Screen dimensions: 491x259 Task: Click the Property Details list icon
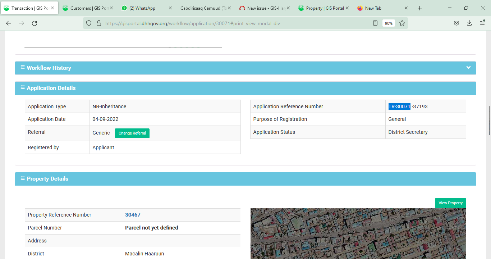(x=23, y=178)
